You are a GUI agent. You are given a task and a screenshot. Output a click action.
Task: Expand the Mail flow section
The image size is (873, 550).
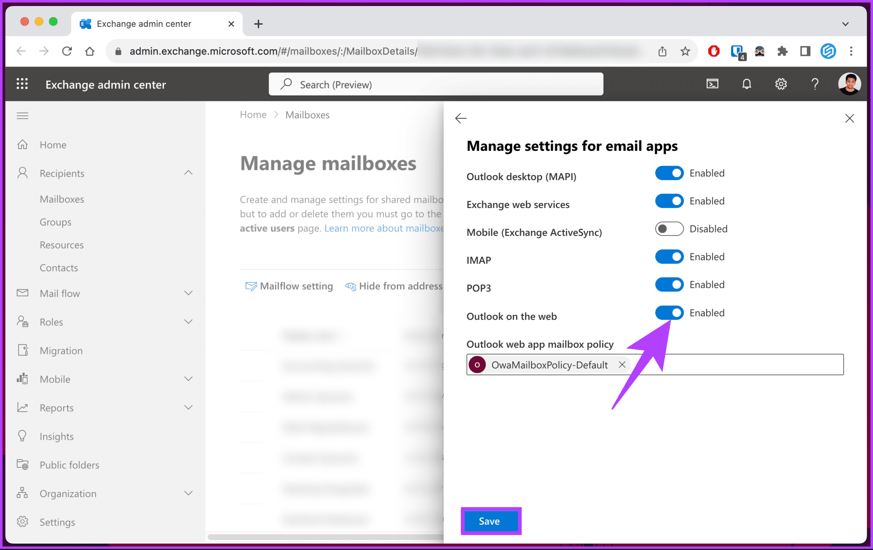tap(188, 293)
